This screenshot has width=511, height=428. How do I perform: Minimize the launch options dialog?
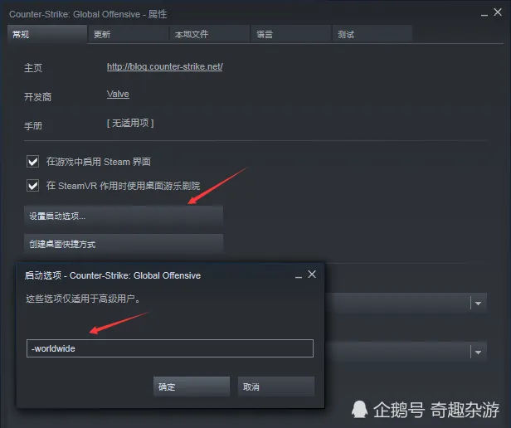click(x=299, y=277)
